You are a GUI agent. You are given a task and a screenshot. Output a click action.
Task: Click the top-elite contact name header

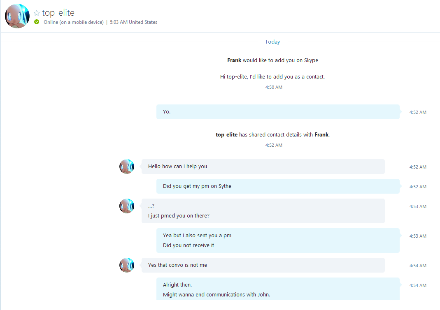coord(58,13)
